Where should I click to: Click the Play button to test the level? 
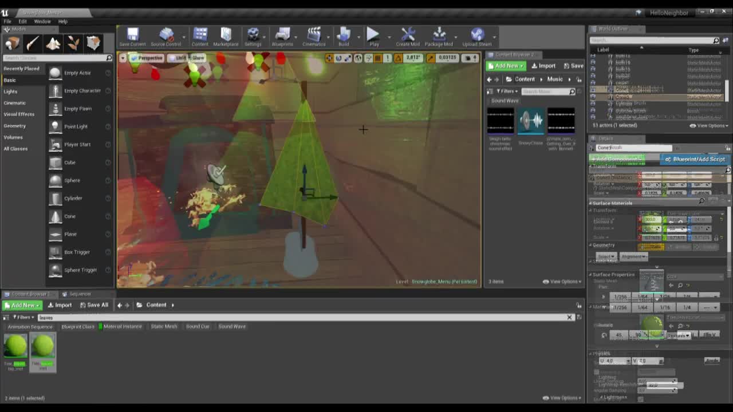click(373, 35)
